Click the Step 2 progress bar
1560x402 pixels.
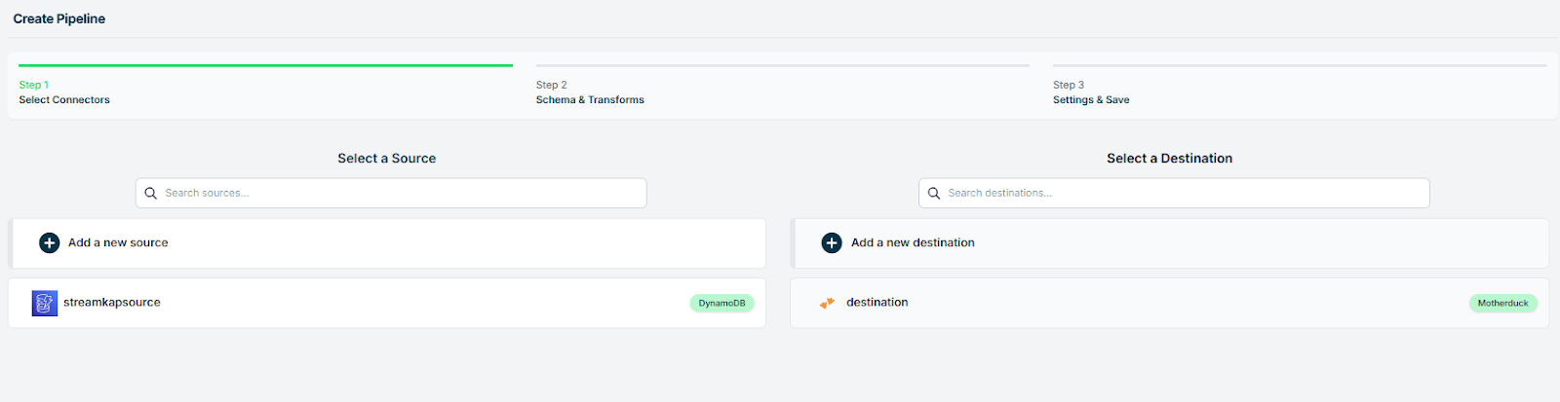(x=783, y=65)
